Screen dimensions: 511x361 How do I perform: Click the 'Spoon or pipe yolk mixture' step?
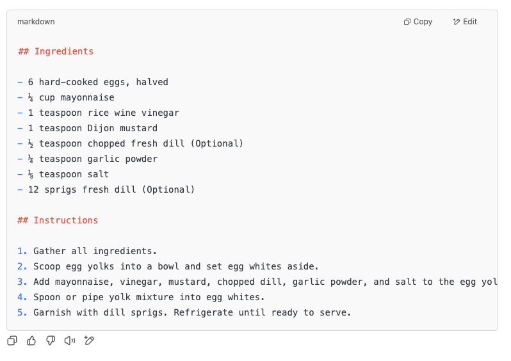[141, 297]
